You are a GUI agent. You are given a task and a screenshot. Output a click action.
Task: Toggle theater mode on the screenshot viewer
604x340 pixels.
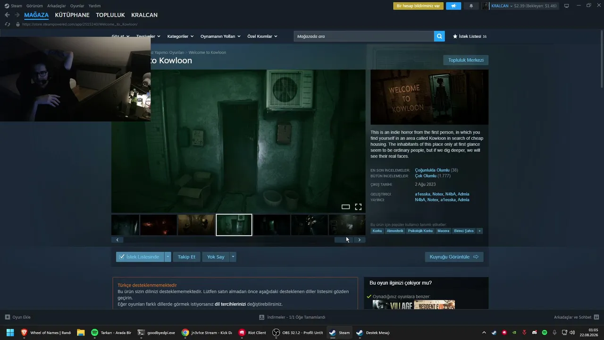(x=345, y=207)
